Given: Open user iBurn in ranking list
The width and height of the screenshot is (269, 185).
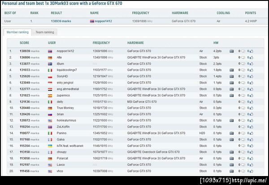Looking at the screenshot, I should 60,64.
